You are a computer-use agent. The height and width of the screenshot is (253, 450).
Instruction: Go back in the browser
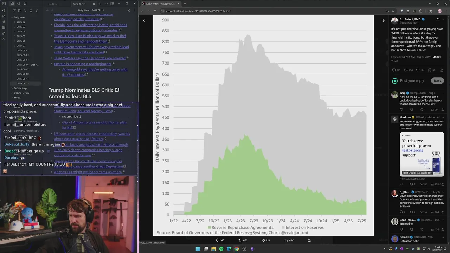(142, 11)
